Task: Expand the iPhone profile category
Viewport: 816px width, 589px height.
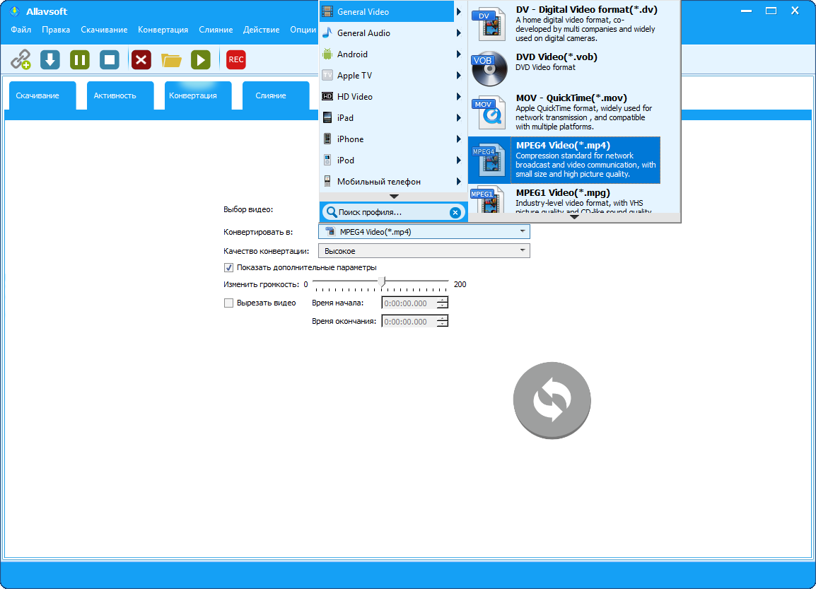Action: point(392,139)
